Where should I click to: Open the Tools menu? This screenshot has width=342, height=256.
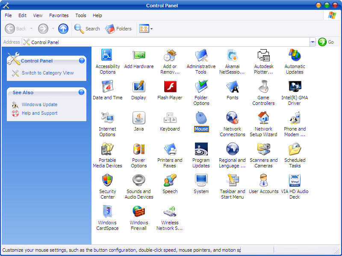(81, 15)
